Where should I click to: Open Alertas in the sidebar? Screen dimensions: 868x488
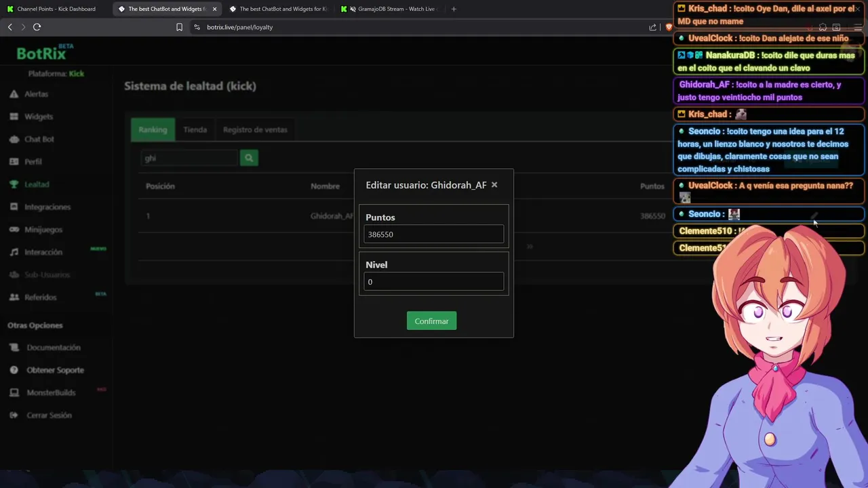point(37,94)
